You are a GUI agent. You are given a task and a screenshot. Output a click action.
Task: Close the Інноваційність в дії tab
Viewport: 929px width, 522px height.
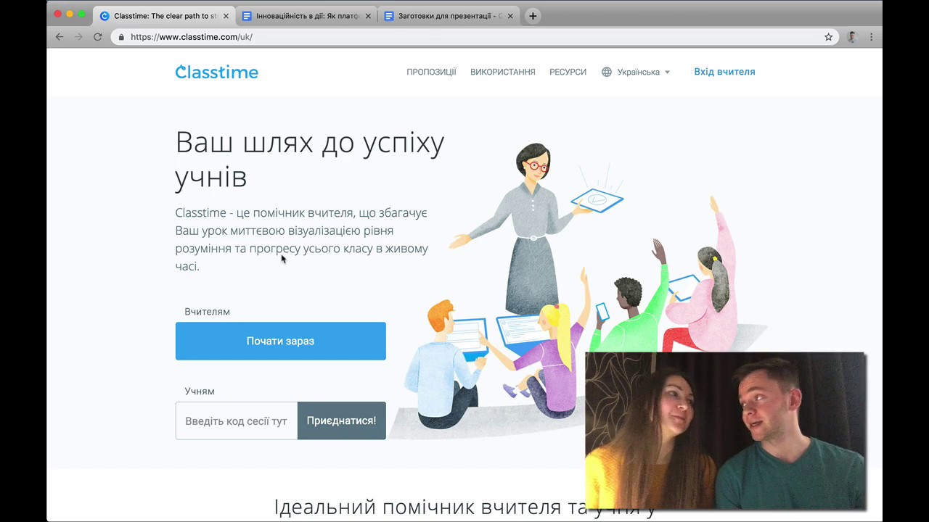click(x=368, y=16)
